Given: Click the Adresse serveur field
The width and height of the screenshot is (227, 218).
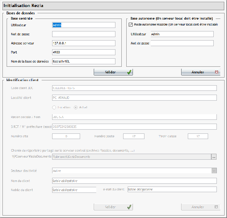Looking at the screenshot, I should pos(84,43).
